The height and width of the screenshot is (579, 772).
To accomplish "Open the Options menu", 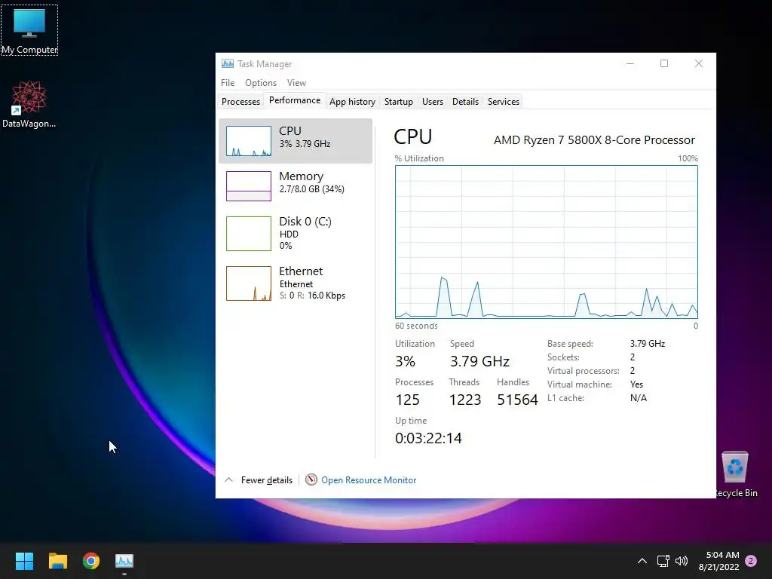I will point(261,83).
